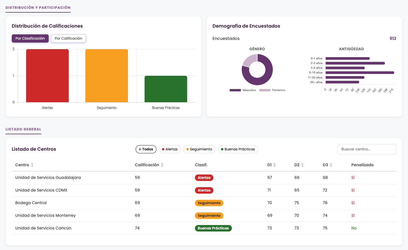Open the Listado General section tab
This screenshot has width=408, height=250.
[23, 129]
